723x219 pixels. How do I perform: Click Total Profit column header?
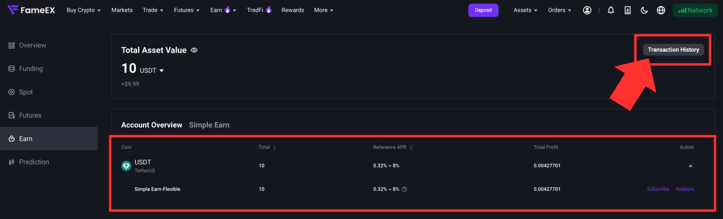coord(546,147)
